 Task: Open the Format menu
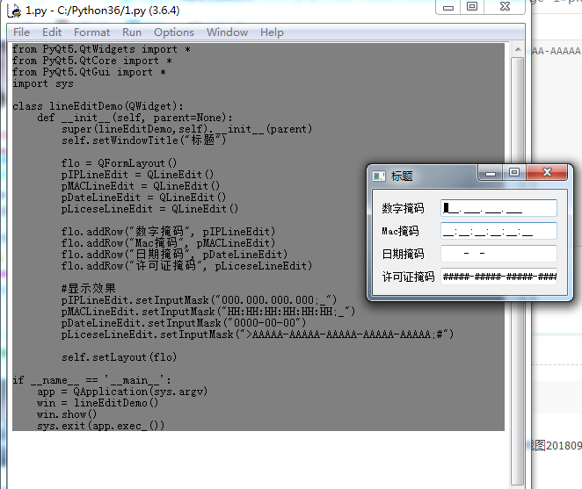coord(92,32)
